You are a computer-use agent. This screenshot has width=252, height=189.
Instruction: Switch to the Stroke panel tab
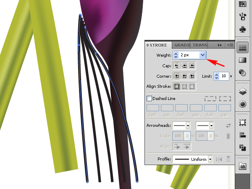click(158, 45)
